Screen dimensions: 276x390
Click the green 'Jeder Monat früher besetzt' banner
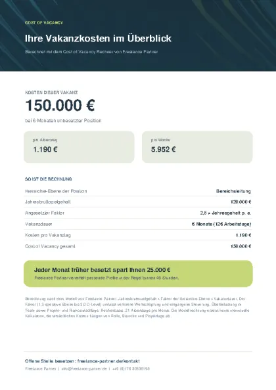pyautogui.click(x=138, y=274)
